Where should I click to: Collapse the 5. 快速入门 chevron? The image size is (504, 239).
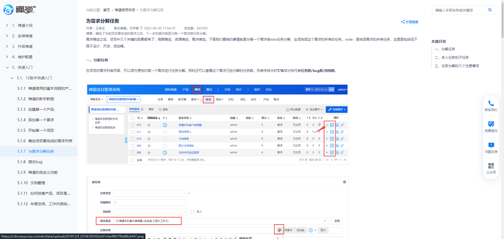click(x=7, y=67)
